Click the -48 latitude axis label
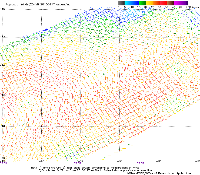The height and width of the screenshot is (175, 200). [x=2, y=126]
